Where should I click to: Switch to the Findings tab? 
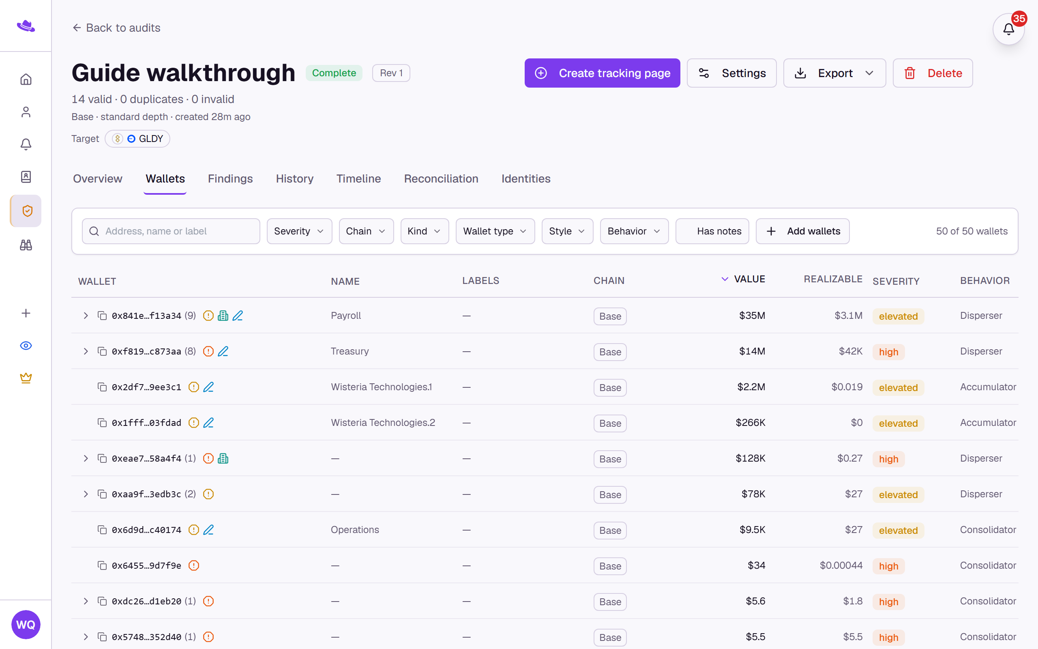[x=230, y=178]
